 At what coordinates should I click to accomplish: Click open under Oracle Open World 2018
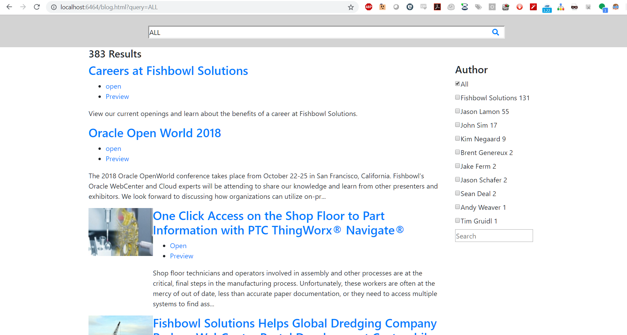point(113,149)
